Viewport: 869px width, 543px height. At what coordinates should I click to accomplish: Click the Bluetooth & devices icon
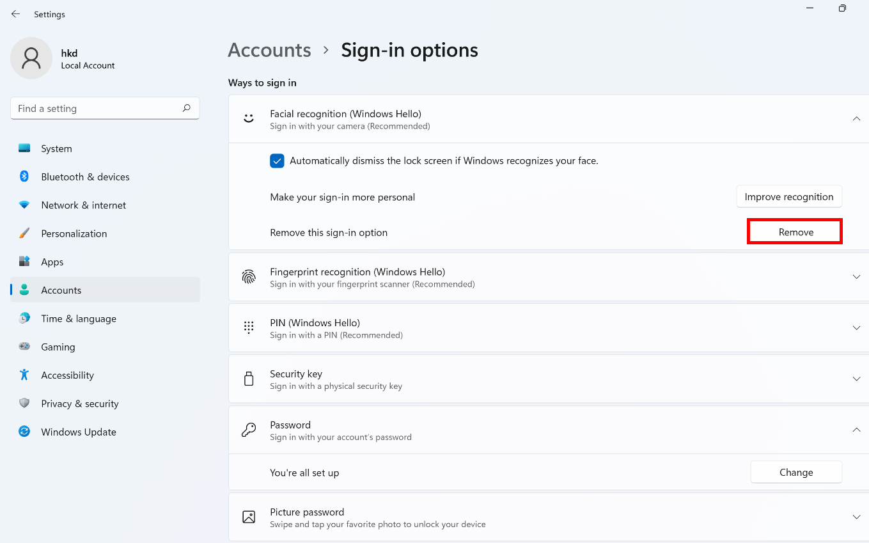(24, 177)
